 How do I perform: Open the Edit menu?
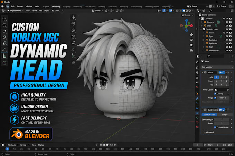pyautogui.click(x=13, y=6)
